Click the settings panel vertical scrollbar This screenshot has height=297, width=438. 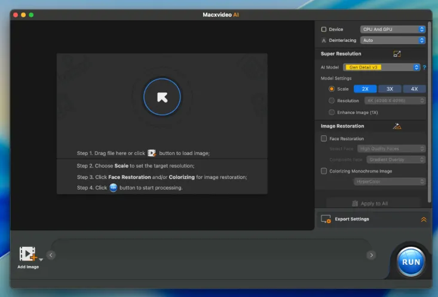tap(429, 112)
